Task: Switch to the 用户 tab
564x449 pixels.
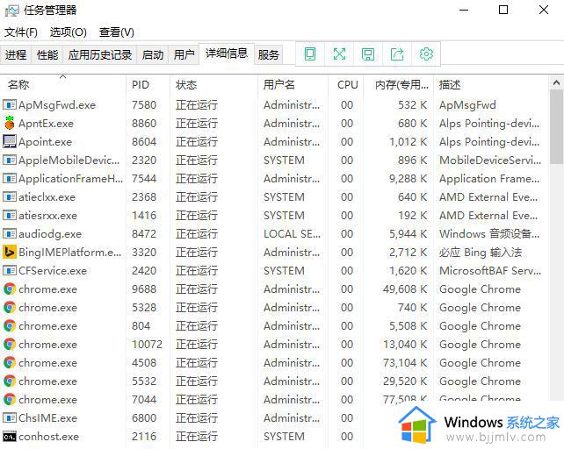Action: coord(184,54)
